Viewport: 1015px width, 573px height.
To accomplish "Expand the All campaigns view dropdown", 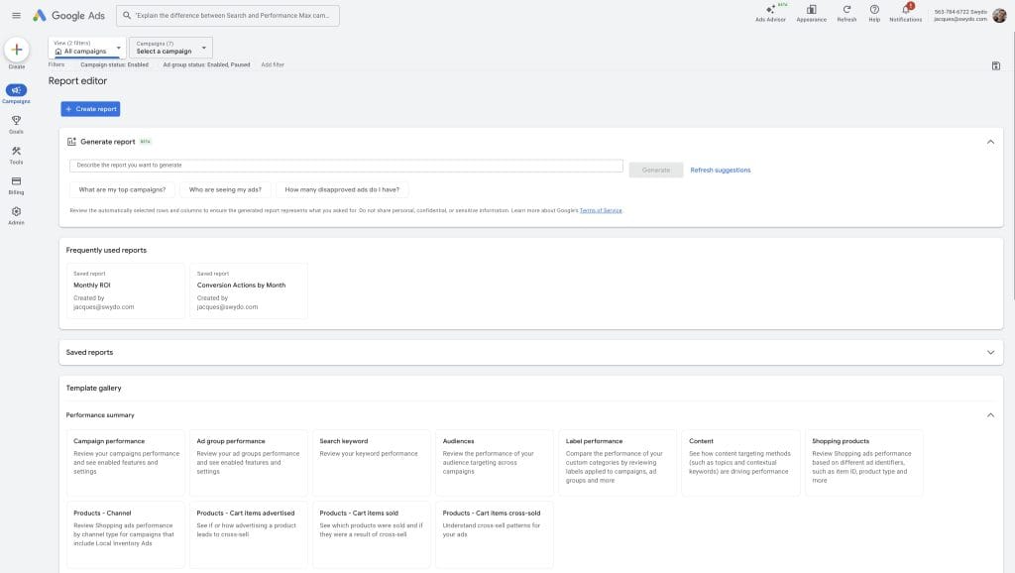I will click(87, 48).
